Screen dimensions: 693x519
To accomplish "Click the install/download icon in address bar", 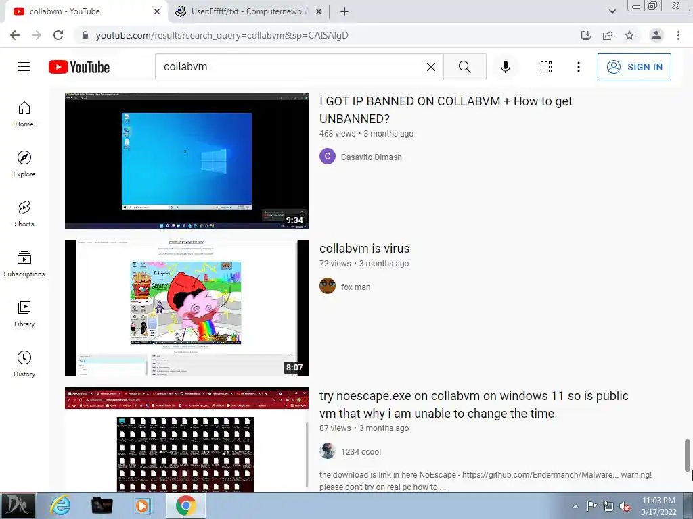I will click(x=586, y=35).
